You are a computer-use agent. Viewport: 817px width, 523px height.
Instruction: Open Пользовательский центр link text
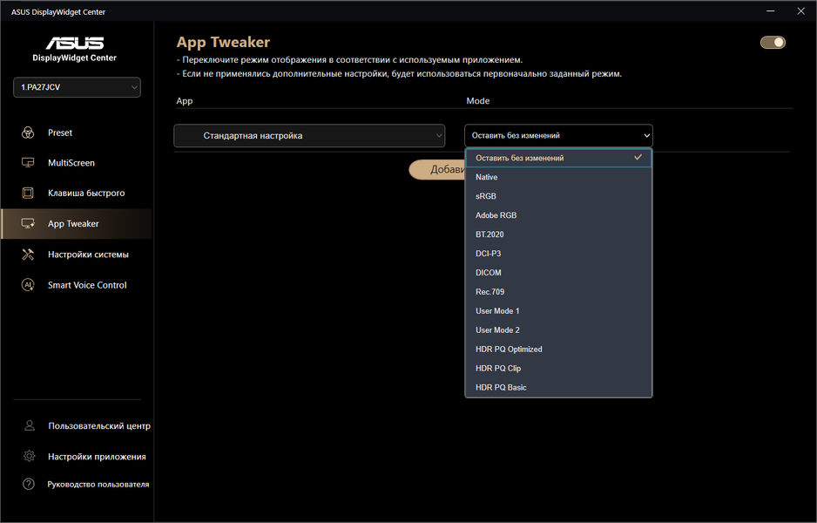pos(99,426)
